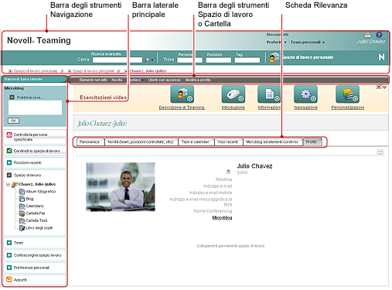Click Collegamenti permanenti spazio di lavoro

pyautogui.click(x=230, y=246)
